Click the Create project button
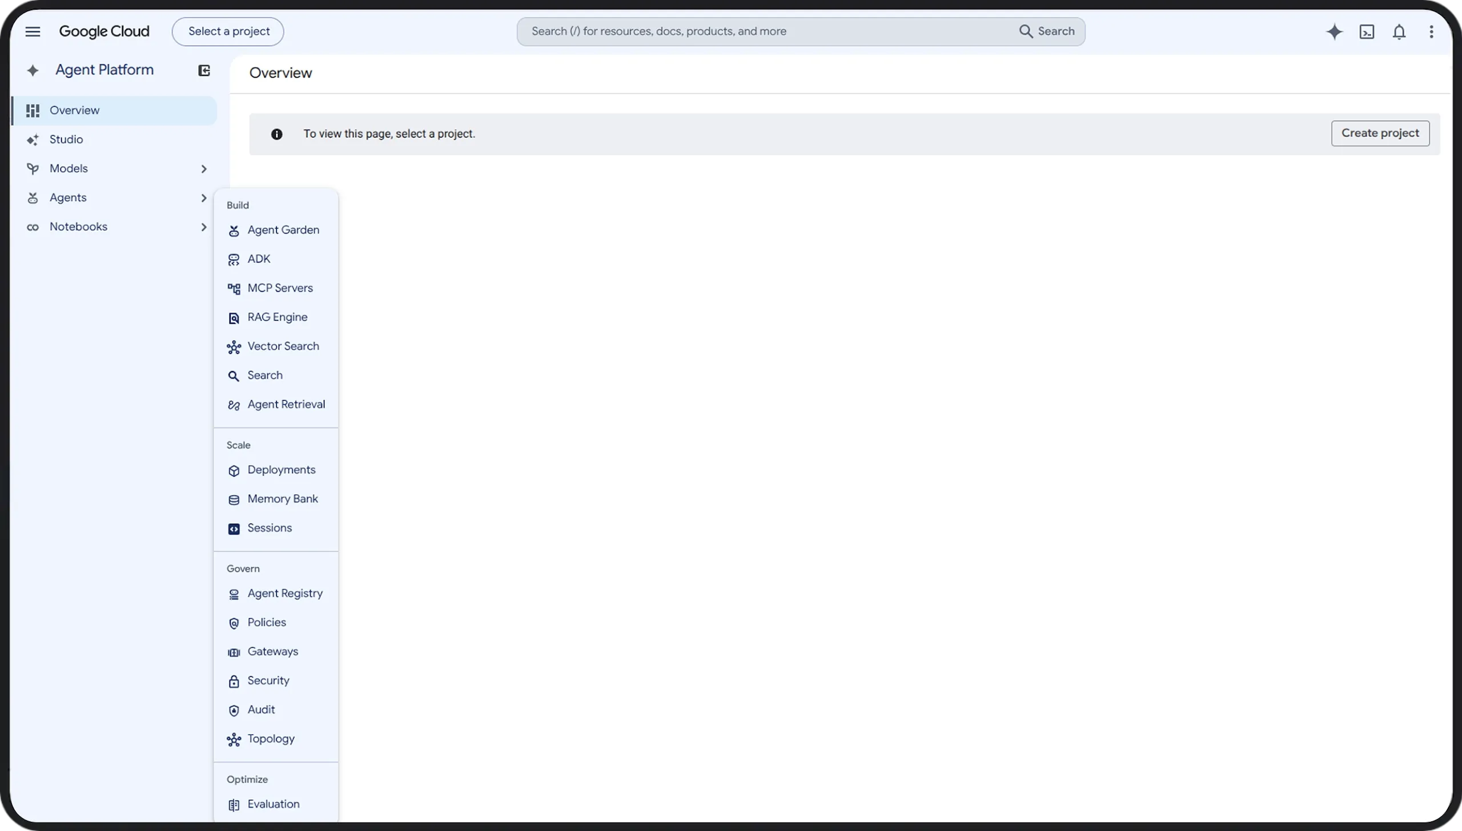The height and width of the screenshot is (831, 1462). 1380,133
